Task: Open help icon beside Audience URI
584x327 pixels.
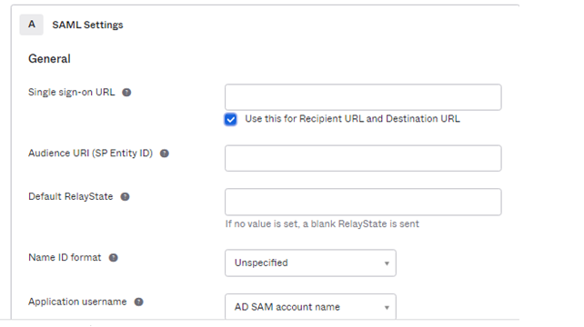Action: (x=165, y=154)
